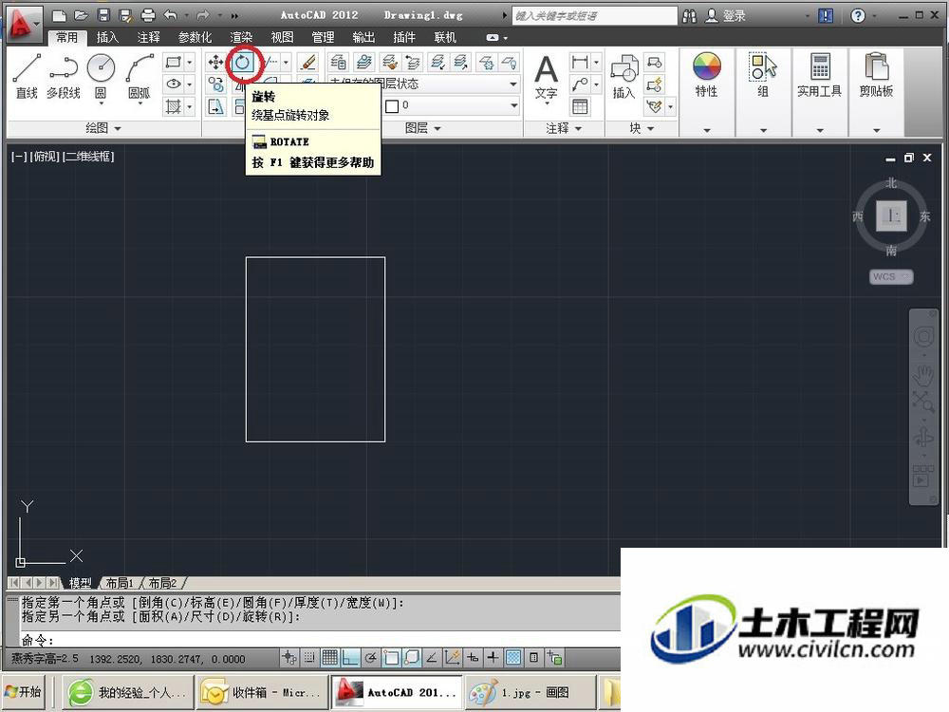Expand the 图层 (Layer) panel
The width and height of the screenshot is (949, 712).
422,128
